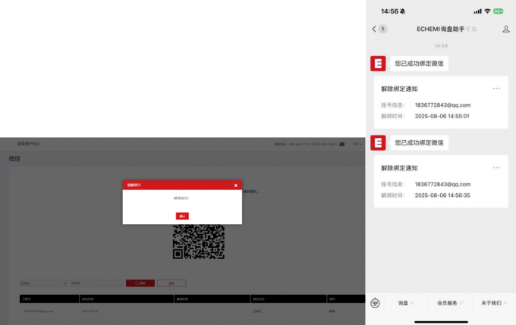Click the QR code image

pos(199,242)
